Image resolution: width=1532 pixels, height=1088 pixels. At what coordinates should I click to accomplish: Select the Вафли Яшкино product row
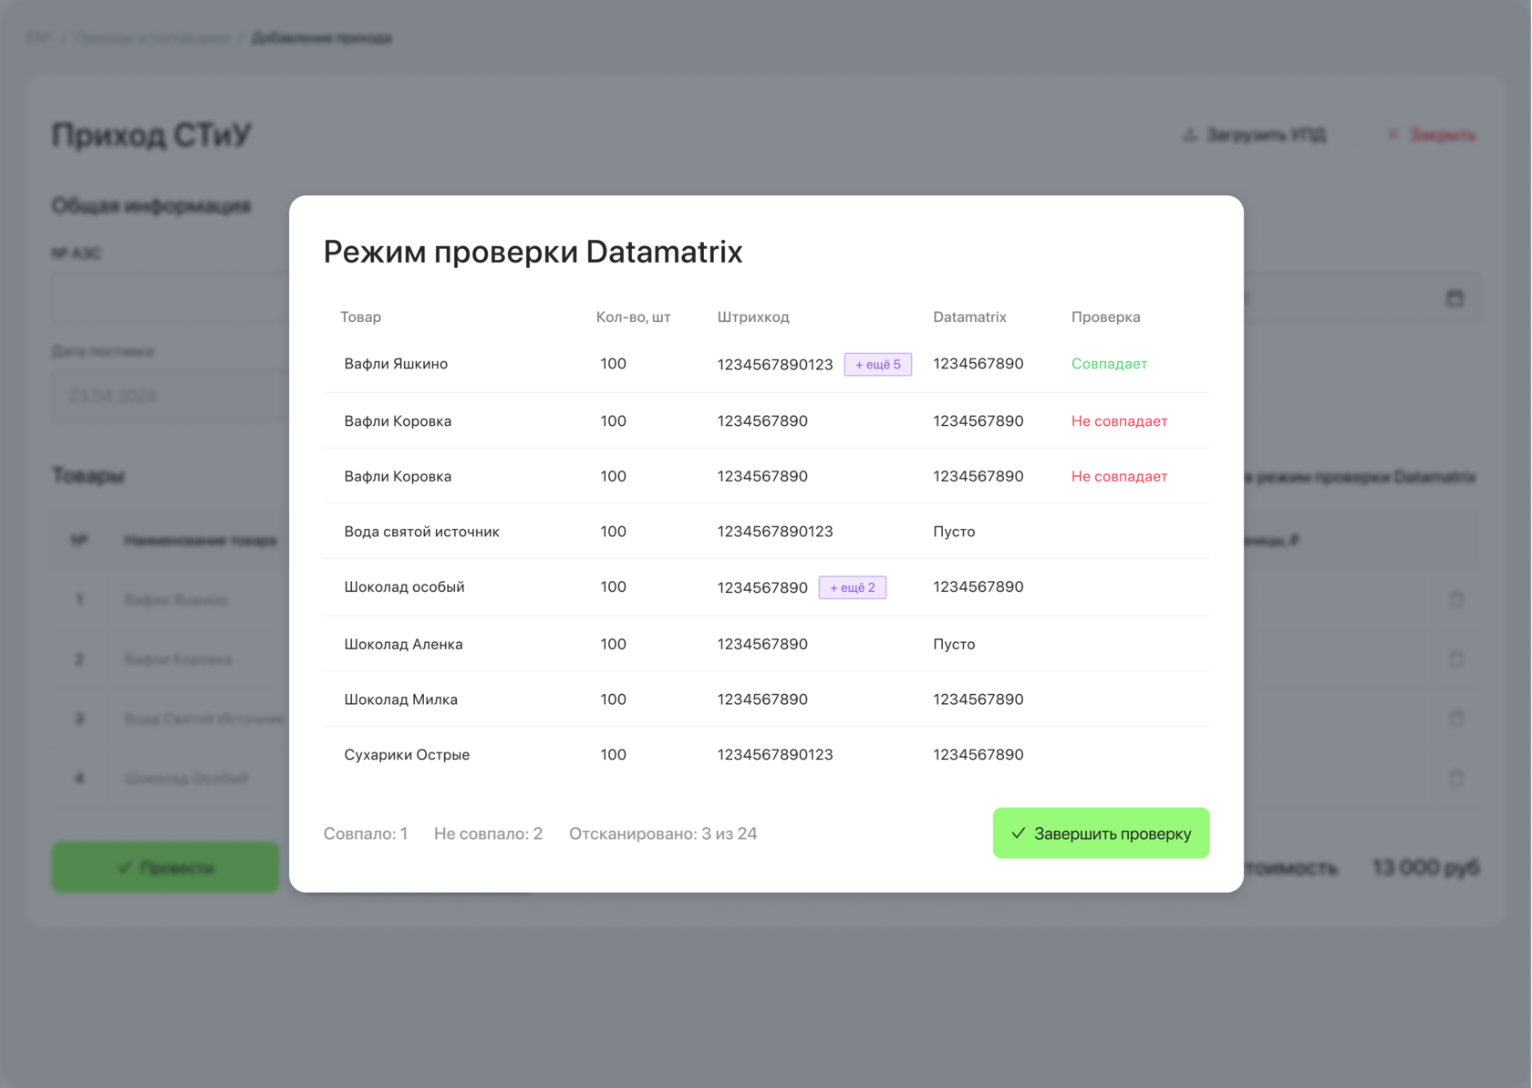tap(766, 364)
